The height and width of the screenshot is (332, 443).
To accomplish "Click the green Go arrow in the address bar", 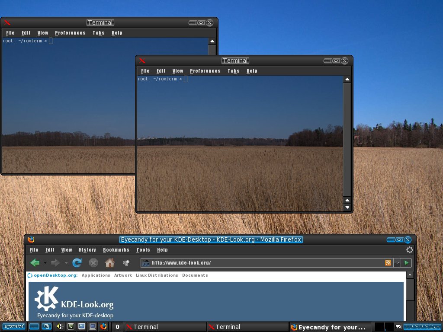I will (406, 263).
